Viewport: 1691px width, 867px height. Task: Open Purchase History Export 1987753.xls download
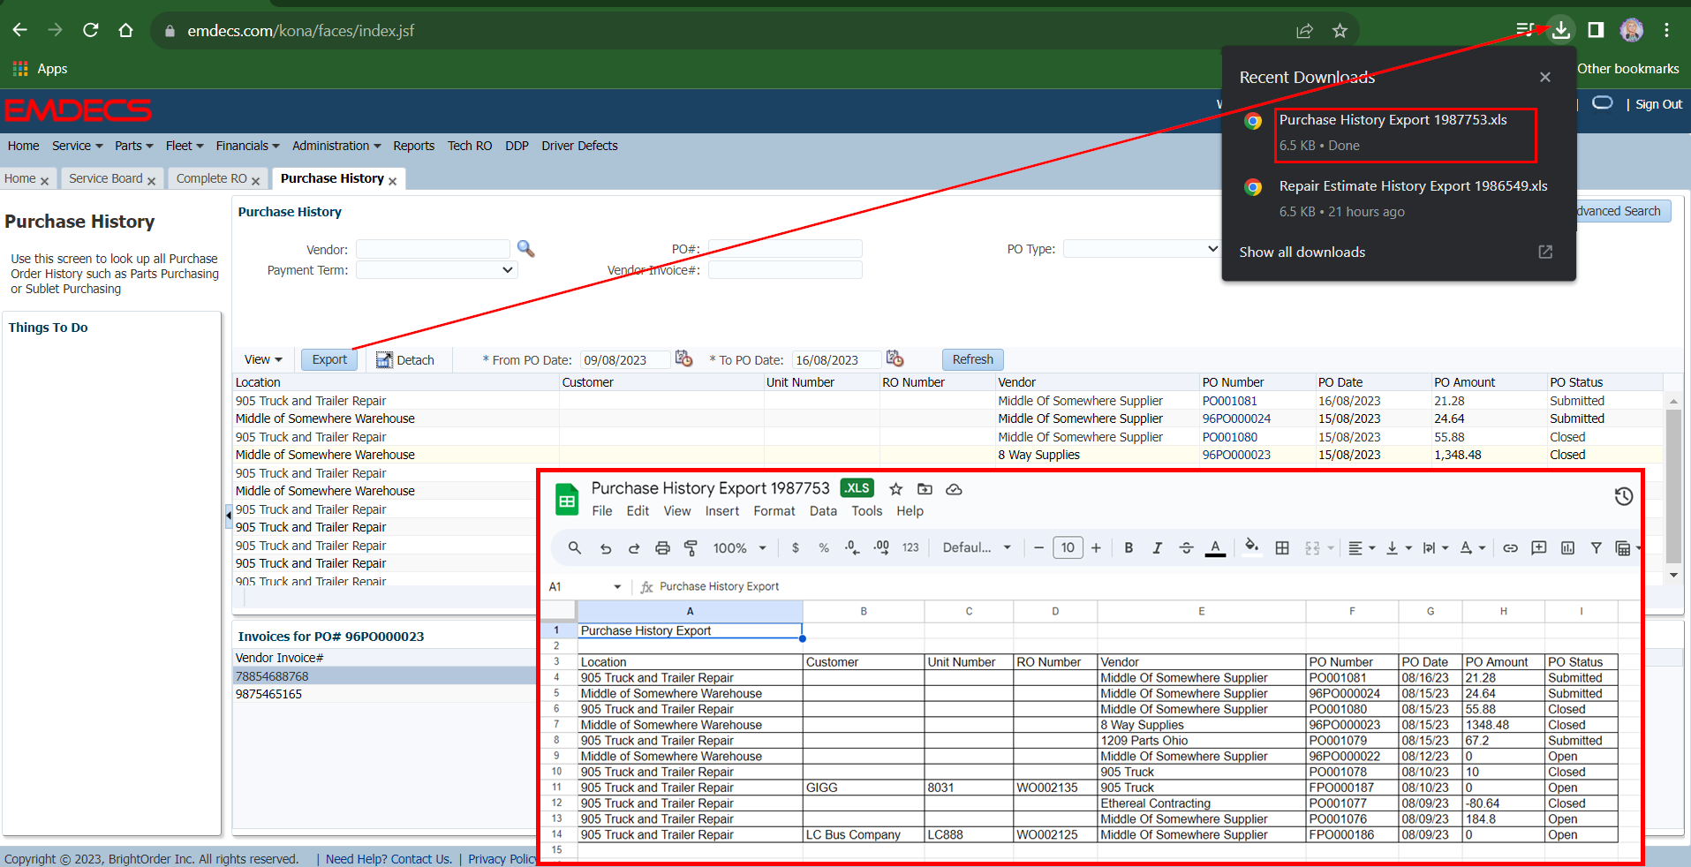click(1405, 134)
